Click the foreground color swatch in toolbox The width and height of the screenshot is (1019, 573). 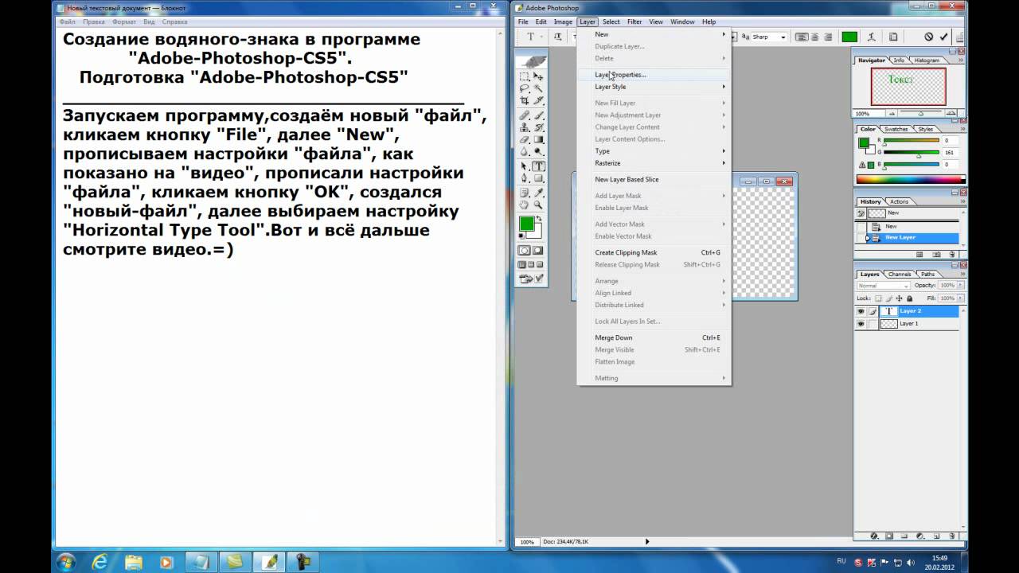coord(526,224)
